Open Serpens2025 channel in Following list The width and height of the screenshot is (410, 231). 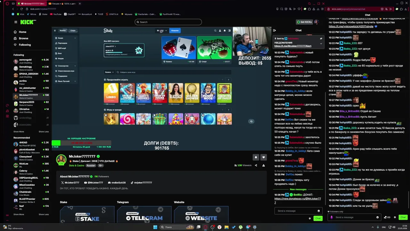point(31,103)
